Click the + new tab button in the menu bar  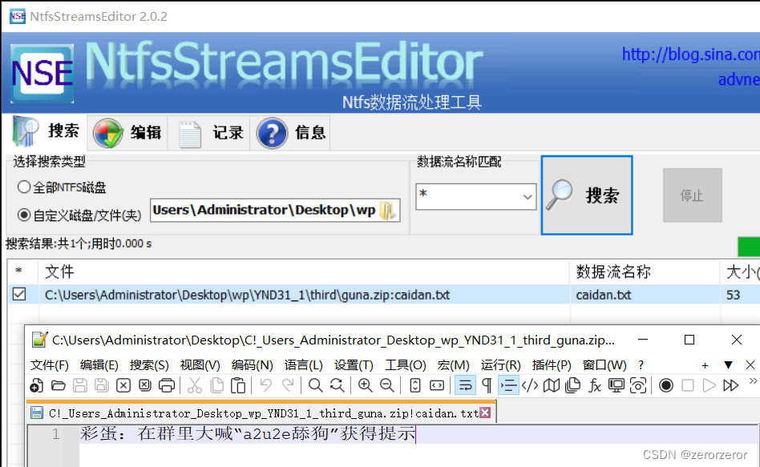pos(705,366)
